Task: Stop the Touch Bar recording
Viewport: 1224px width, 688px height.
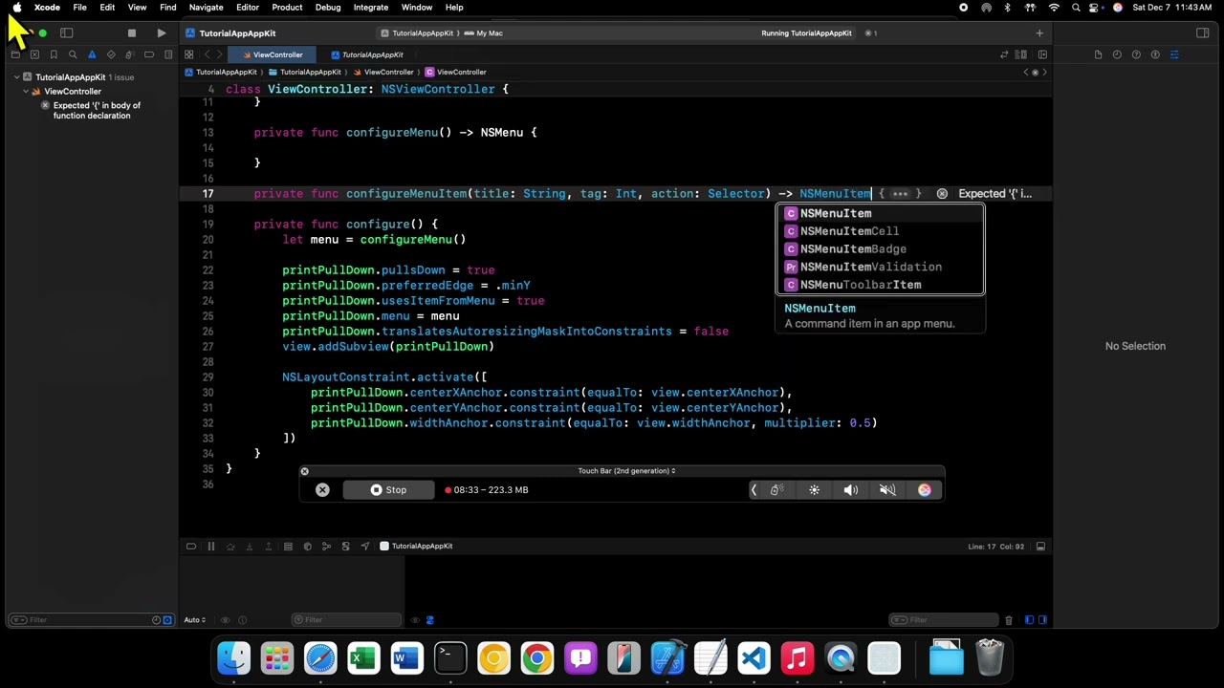Action: click(x=389, y=490)
